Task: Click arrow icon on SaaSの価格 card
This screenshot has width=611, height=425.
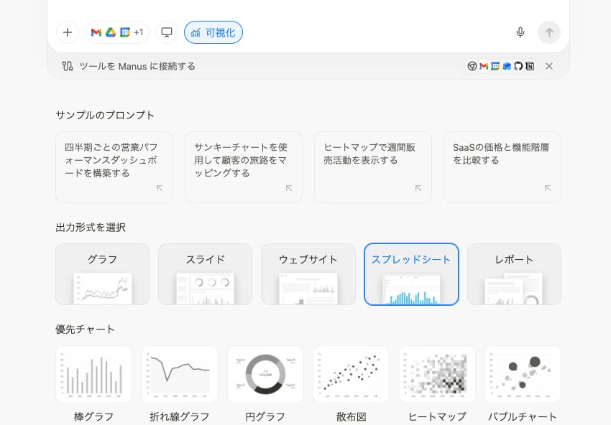Action: (548, 188)
